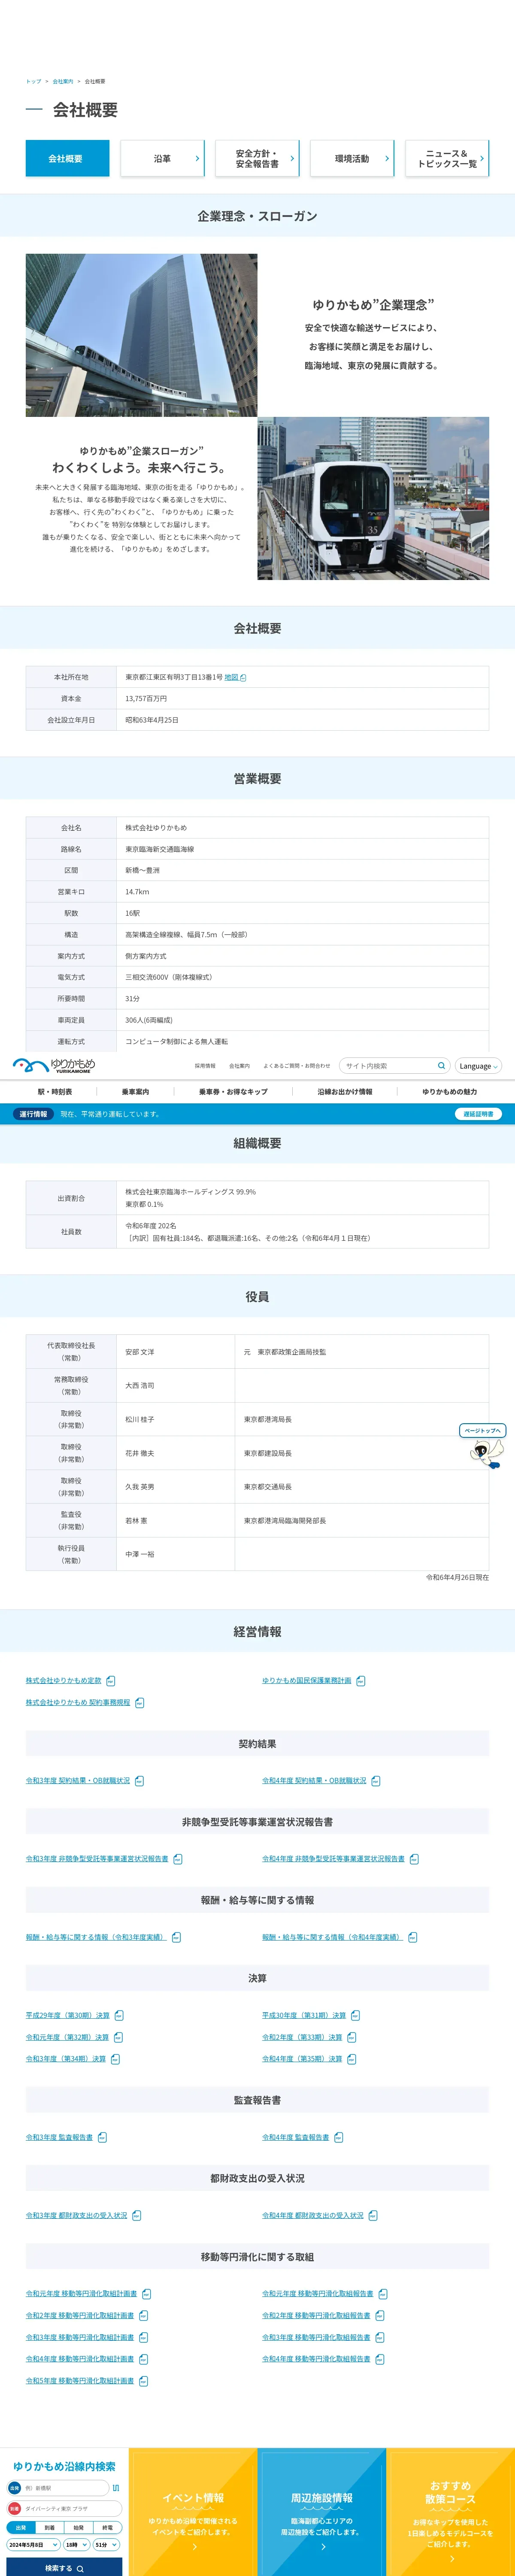
Task: Open 令和元年度 移動等円滑化取組報告書 link
Action: click(x=318, y=2293)
